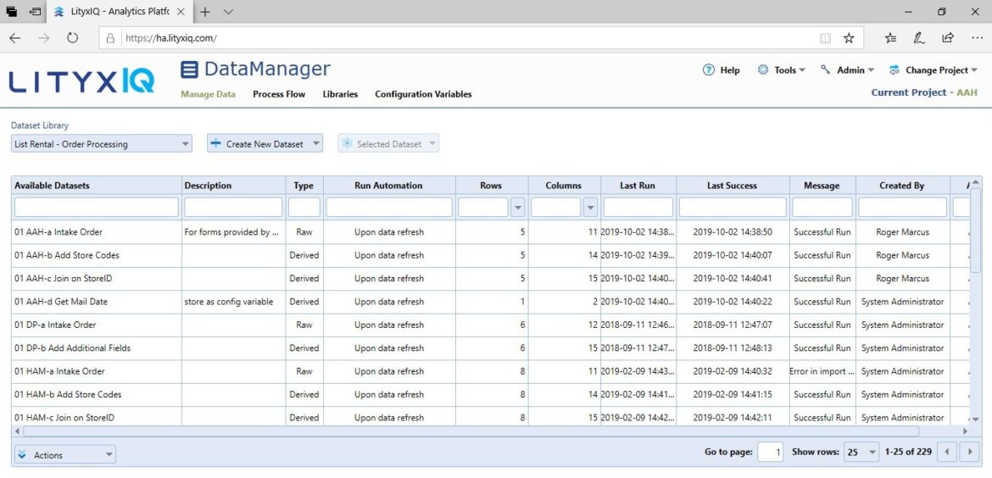Open reading view book icon

(825, 38)
